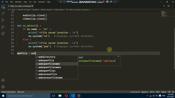Open the notifications bell in status bar
The width and height of the screenshot is (175, 98).
[173, 92]
